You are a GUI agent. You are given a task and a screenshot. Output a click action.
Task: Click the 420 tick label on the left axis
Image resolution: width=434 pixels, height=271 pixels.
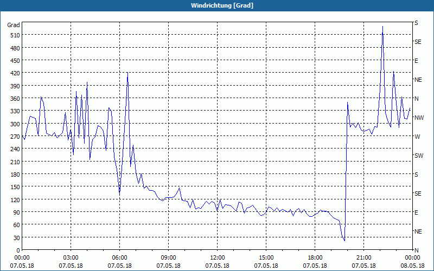coord(15,73)
